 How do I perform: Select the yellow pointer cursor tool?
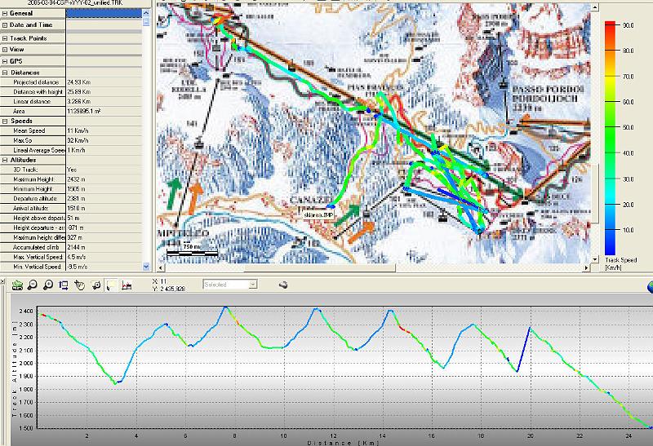point(111,285)
